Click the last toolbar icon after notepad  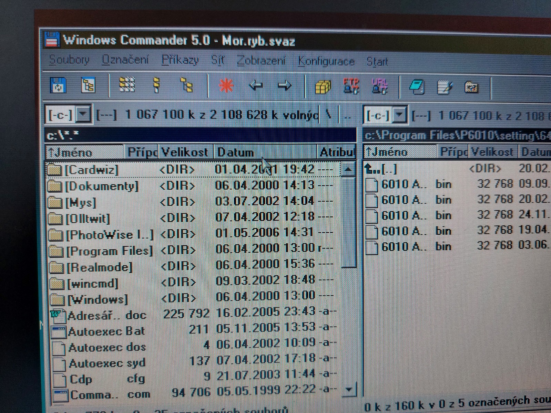pyautogui.click(x=471, y=87)
